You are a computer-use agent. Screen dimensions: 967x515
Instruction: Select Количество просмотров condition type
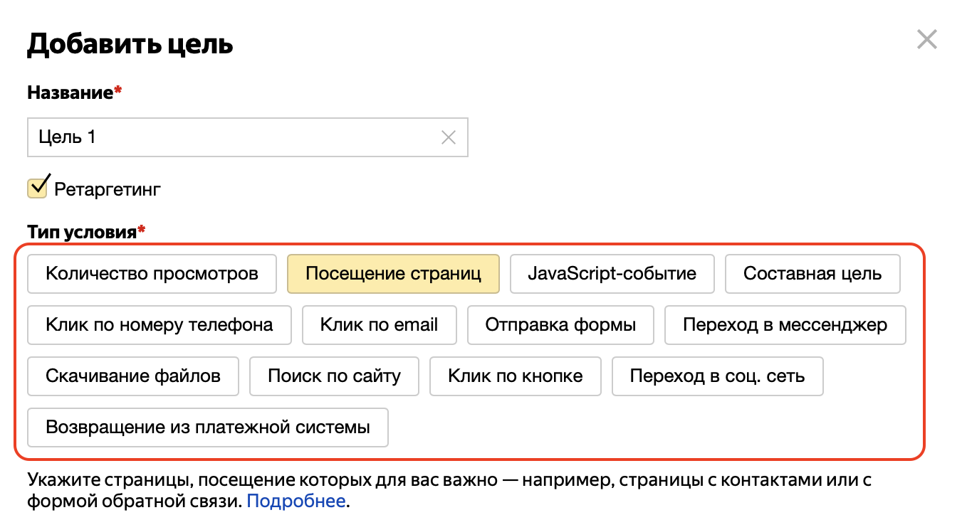152,274
